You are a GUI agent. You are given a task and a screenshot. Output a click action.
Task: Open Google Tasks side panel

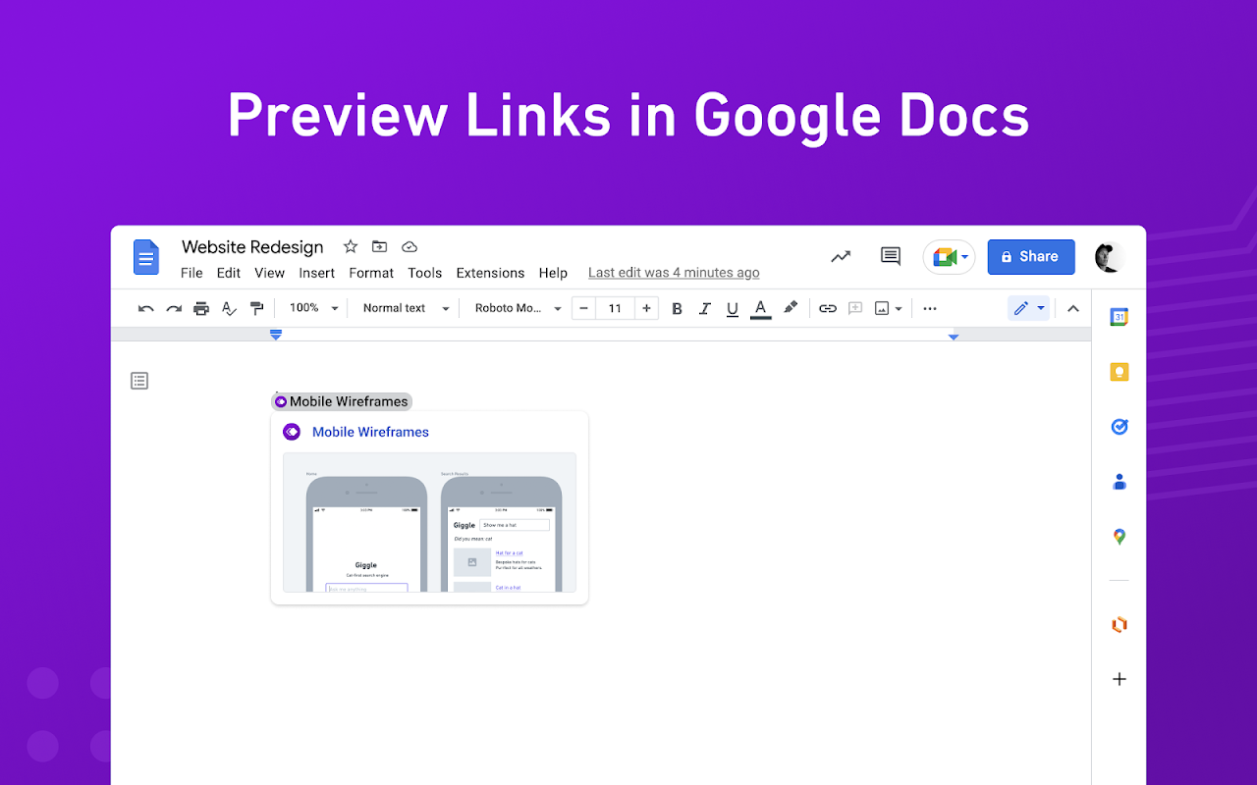point(1119,427)
